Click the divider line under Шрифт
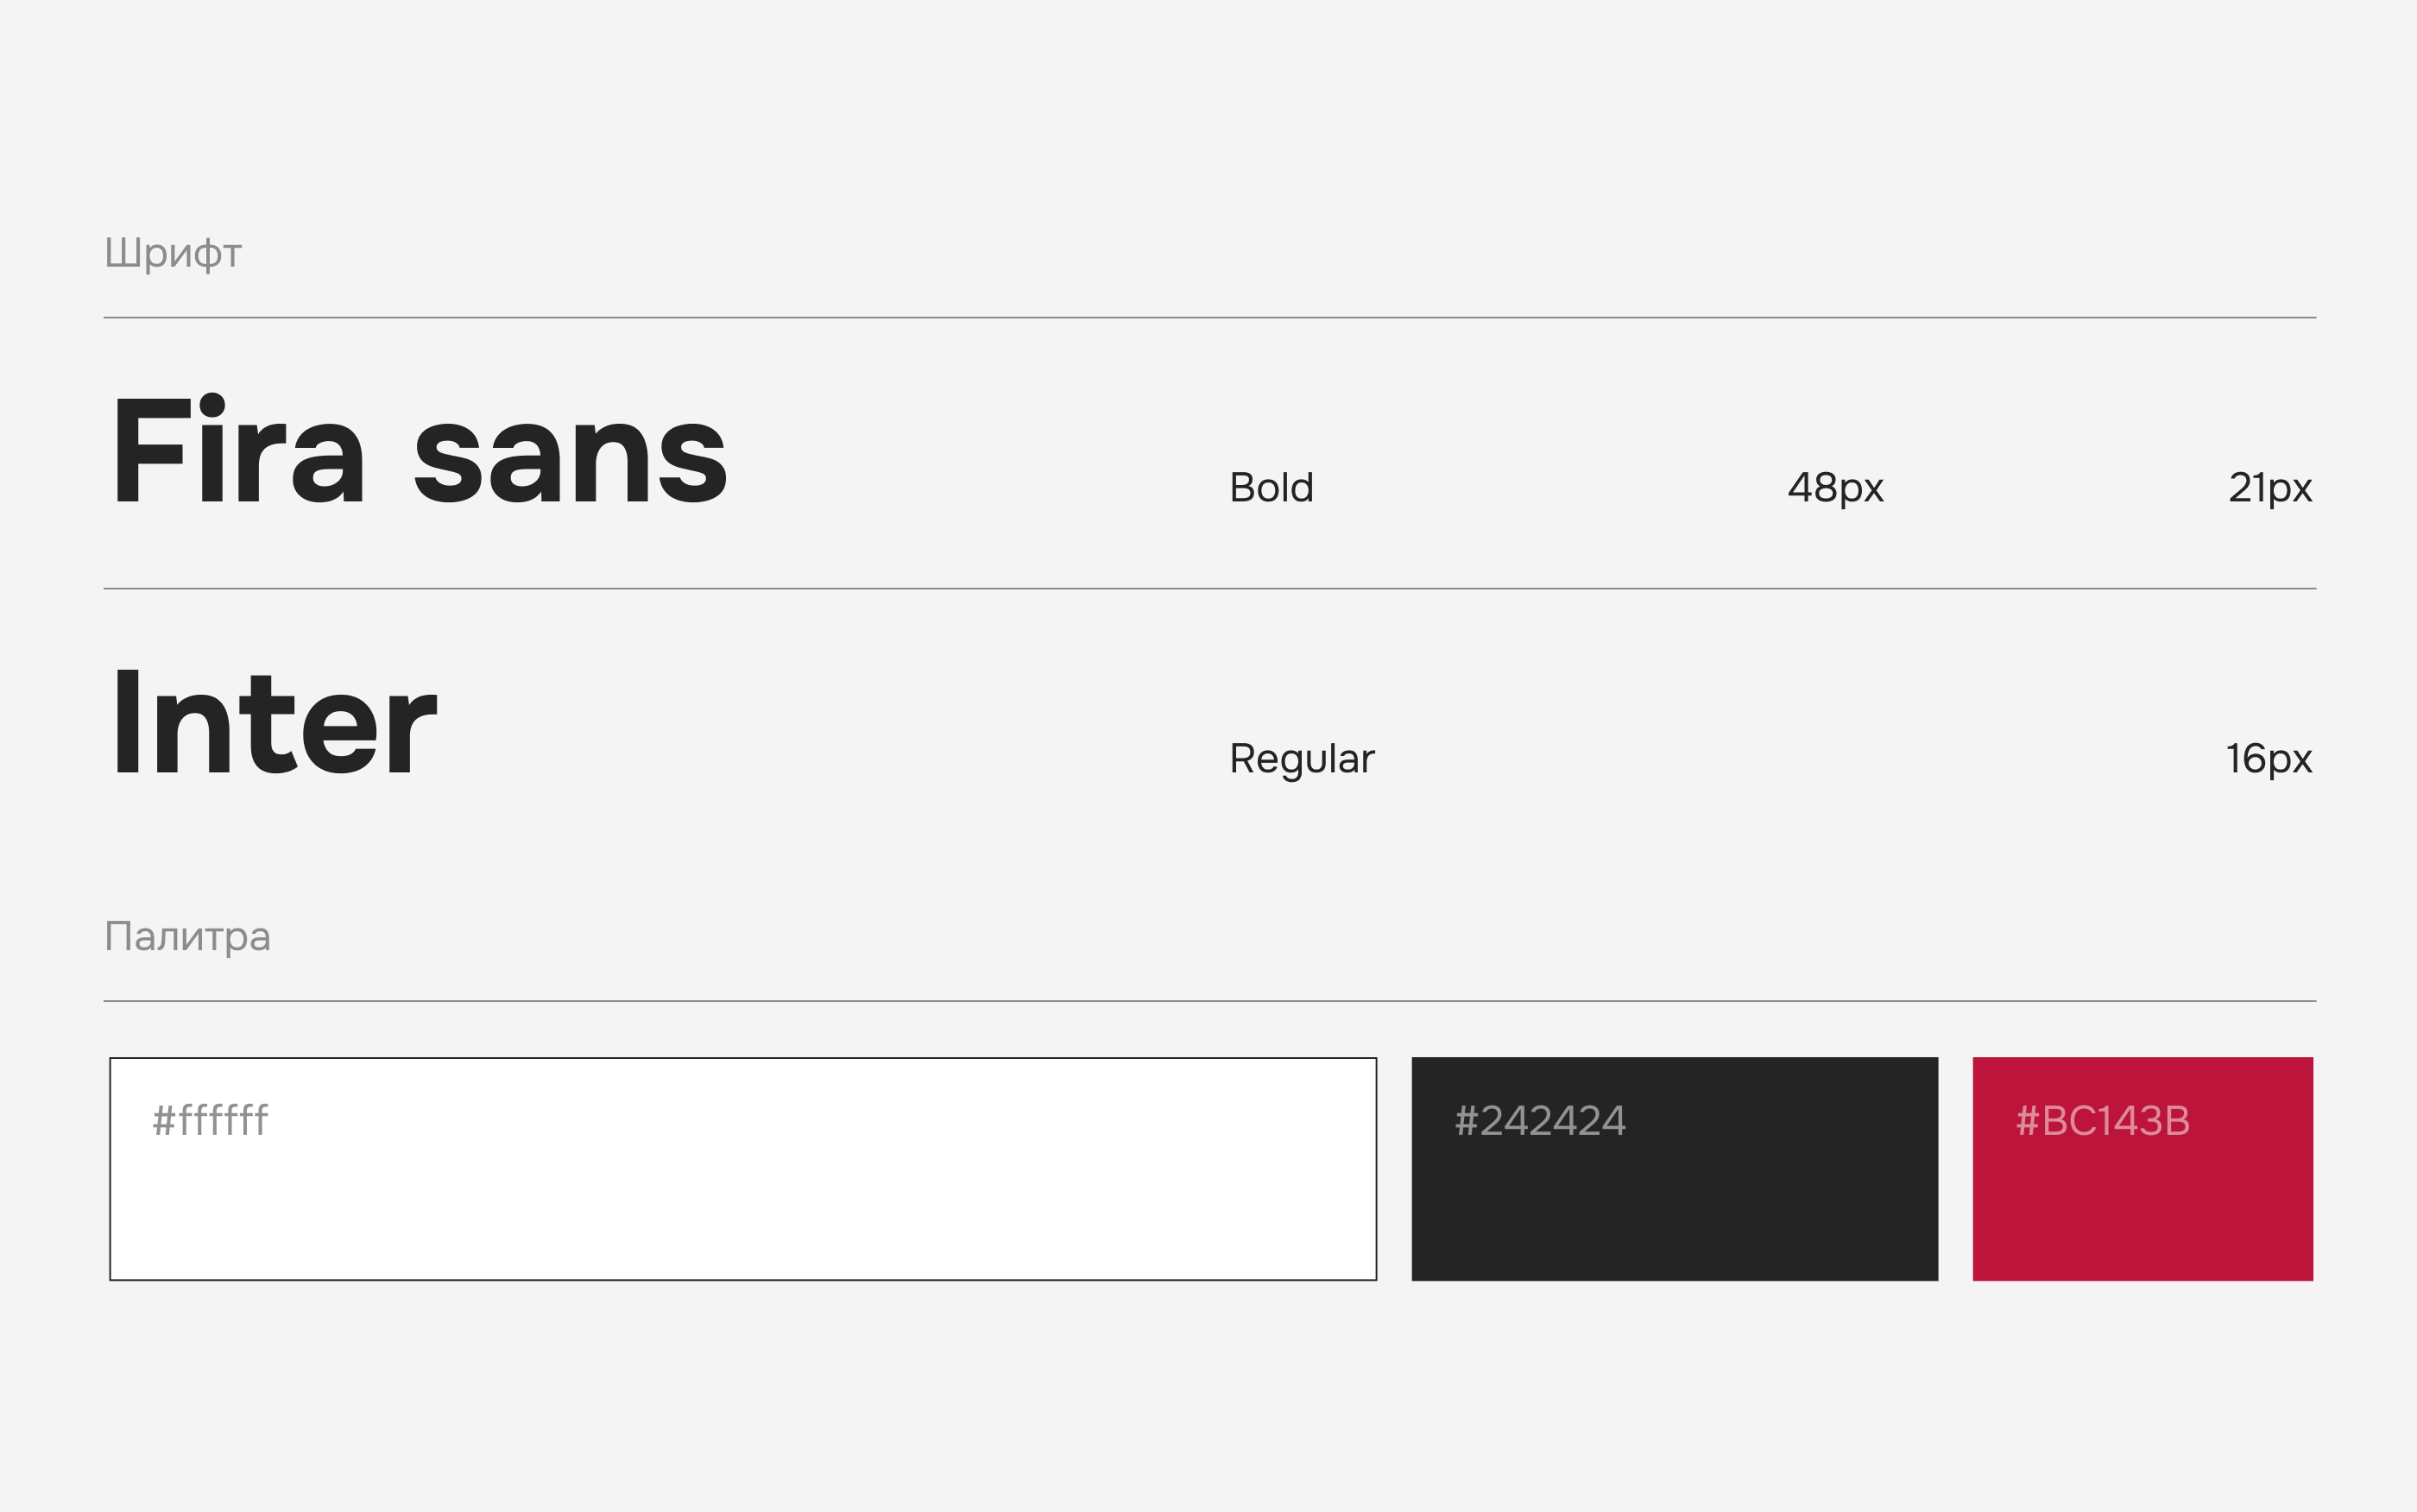The width and height of the screenshot is (2417, 1512). (x=1209, y=318)
